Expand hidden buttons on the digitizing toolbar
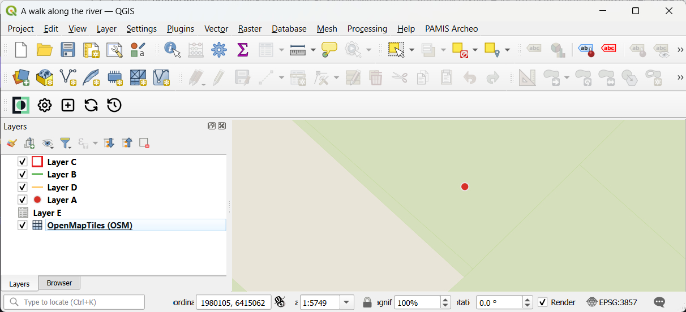 680,77
